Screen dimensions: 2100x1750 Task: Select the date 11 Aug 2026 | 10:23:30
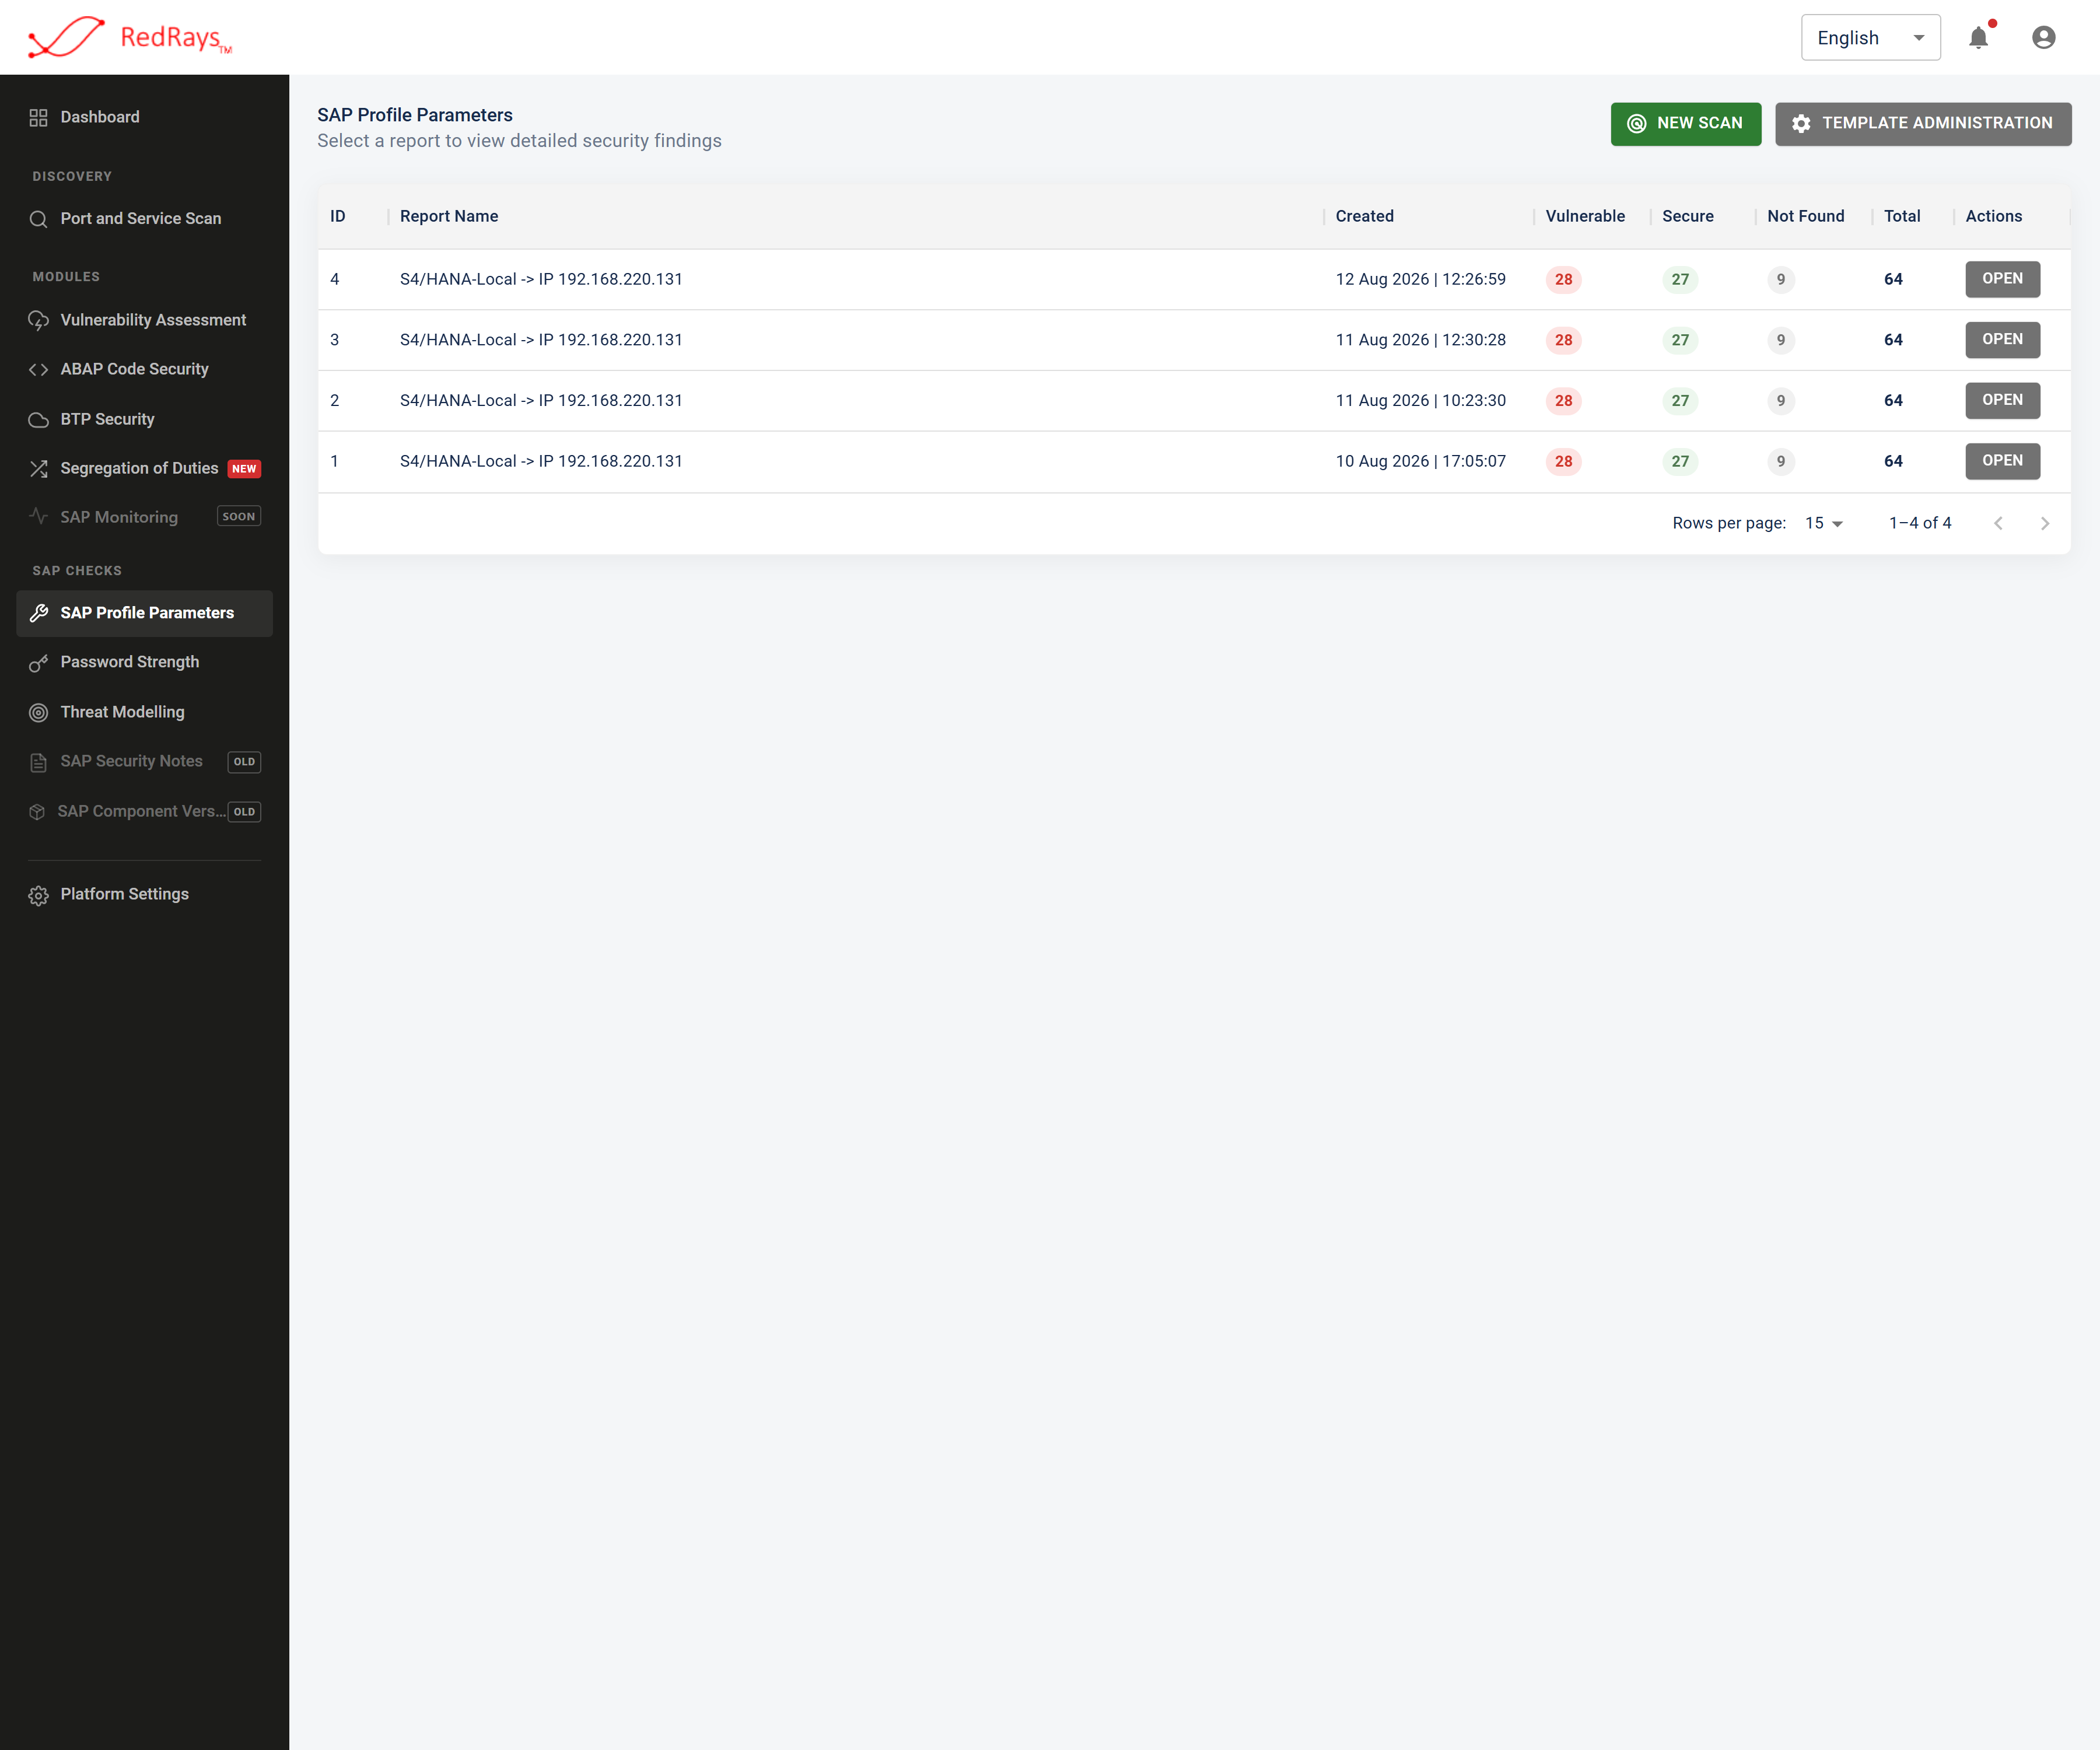coord(1420,400)
